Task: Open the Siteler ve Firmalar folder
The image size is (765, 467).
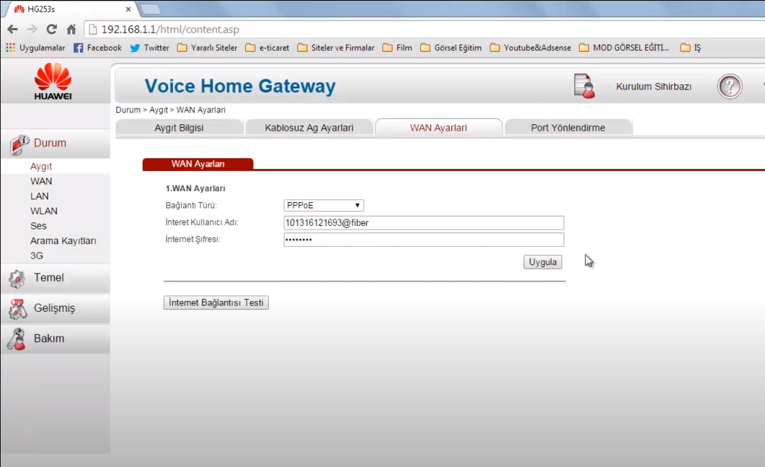Action: click(336, 48)
